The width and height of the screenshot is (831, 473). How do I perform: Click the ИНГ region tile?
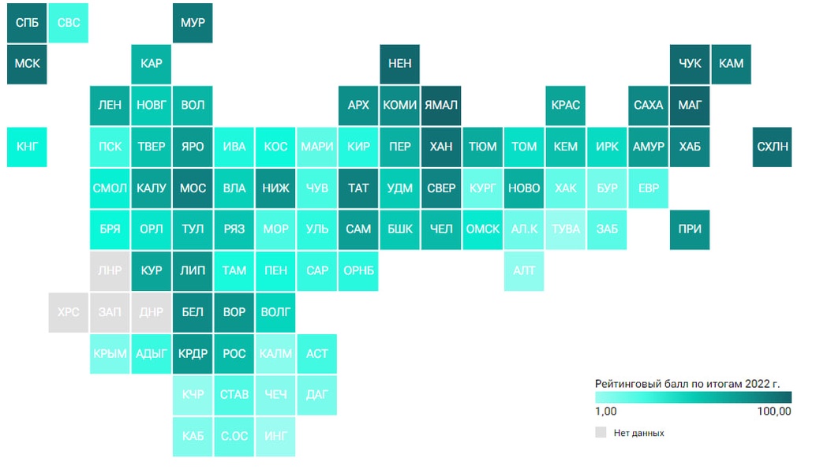[x=275, y=437]
